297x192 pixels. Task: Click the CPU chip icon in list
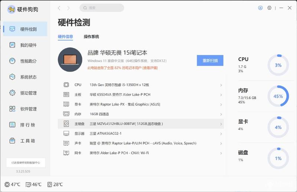pos(66,85)
